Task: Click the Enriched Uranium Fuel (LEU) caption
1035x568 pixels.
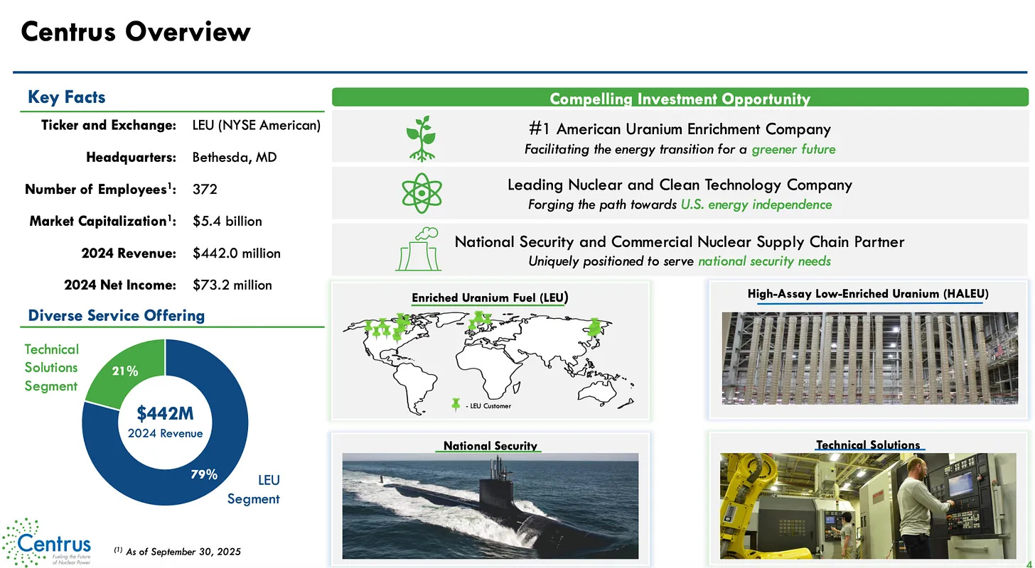Action: coord(491,297)
